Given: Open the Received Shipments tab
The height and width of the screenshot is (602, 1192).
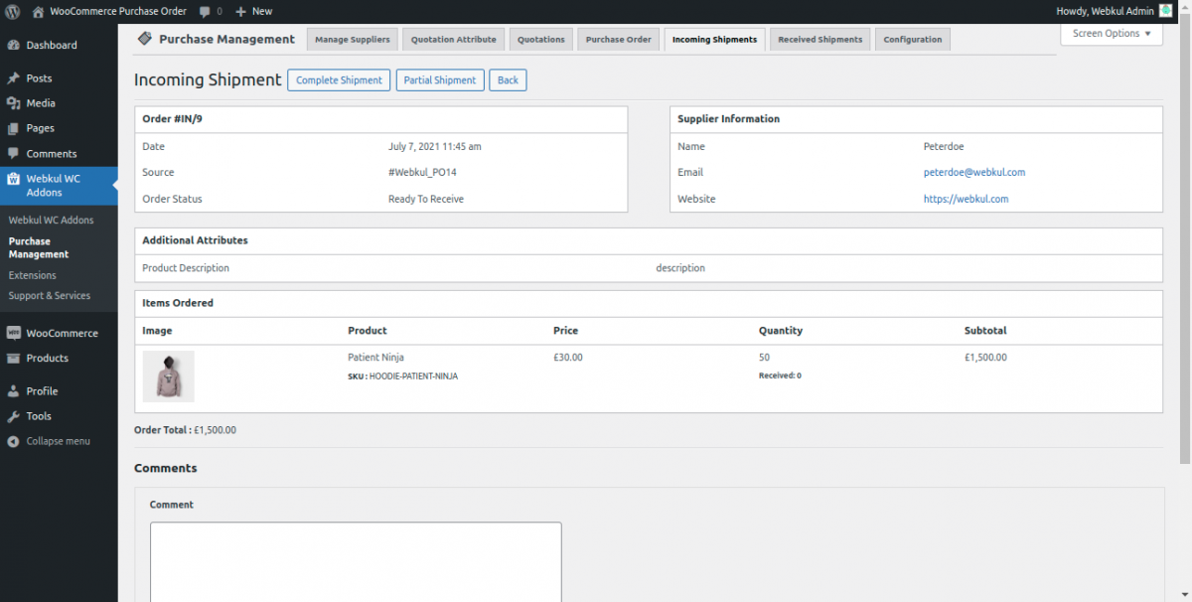Looking at the screenshot, I should [819, 39].
